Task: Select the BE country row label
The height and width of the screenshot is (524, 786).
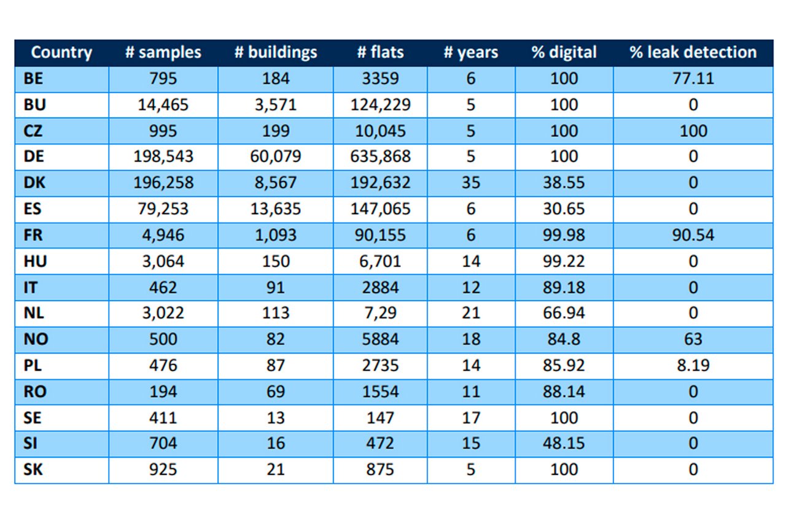Action: tap(34, 79)
